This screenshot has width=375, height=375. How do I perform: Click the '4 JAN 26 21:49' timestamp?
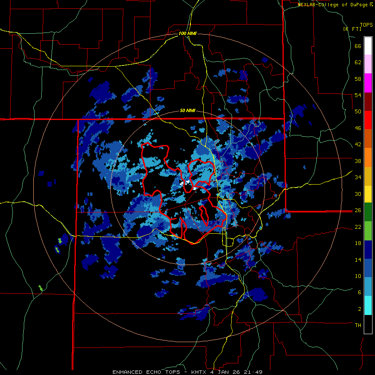(x=237, y=372)
